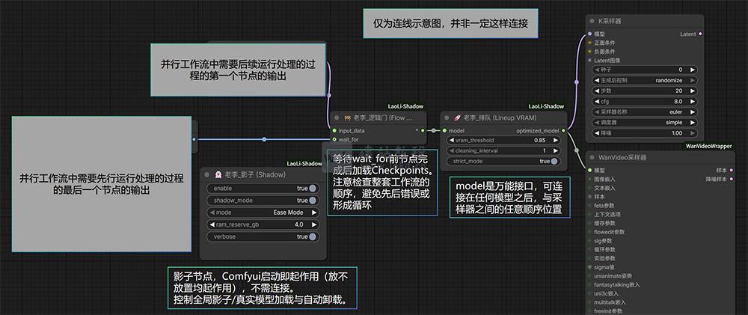This screenshot has height=315, width=748.
Task: Click the wait_for input socket
Action: pyautogui.click(x=334, y=139)
